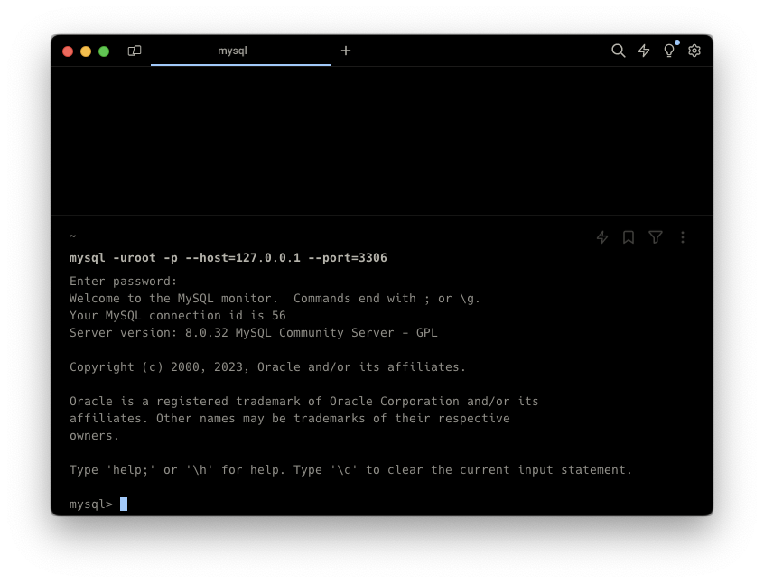Click the block's lightning bolt icon

click(x=602, y=237)
